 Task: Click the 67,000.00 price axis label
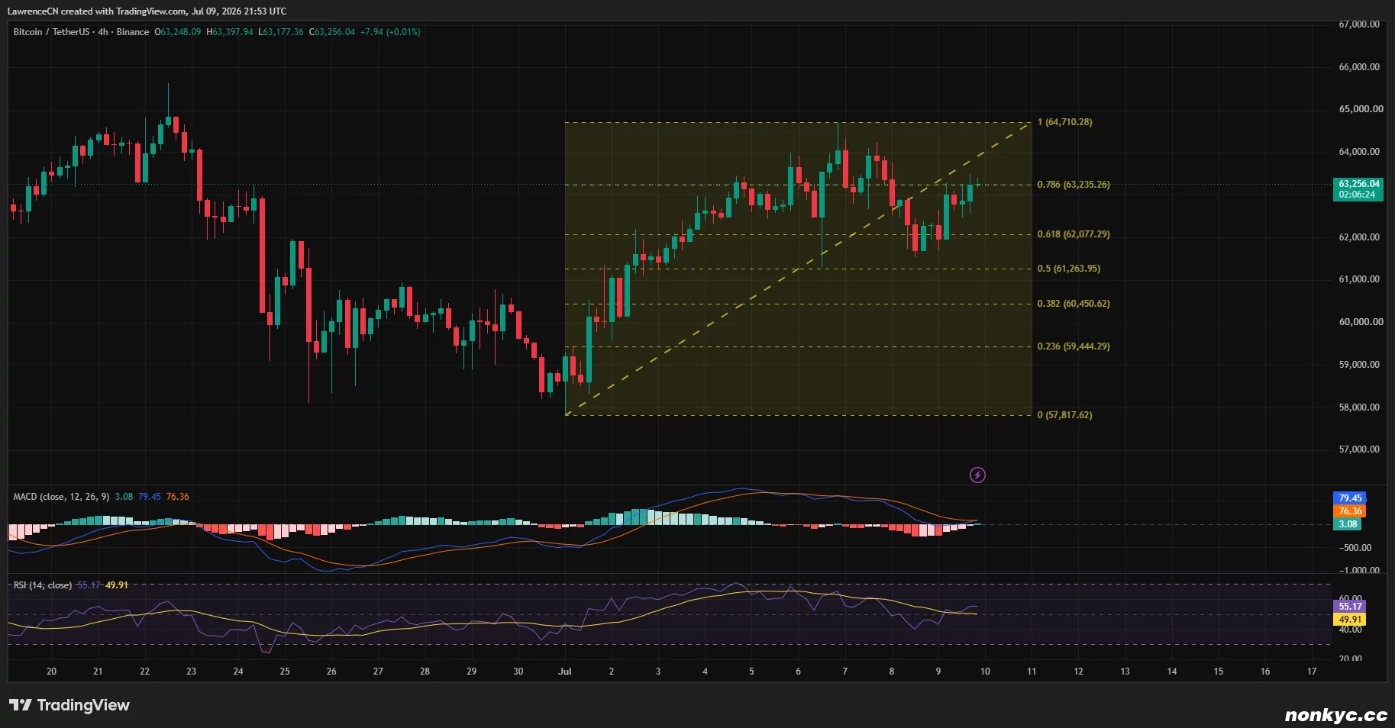[1359, 24]
